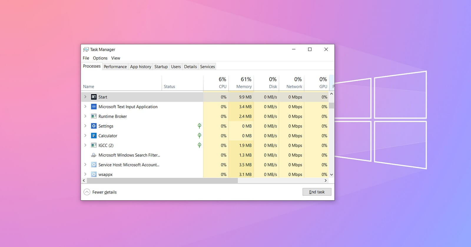Click the horizontal scrollbar thumb
The width and height of the screenshot is (471, 247).
[x=162, y=181]
